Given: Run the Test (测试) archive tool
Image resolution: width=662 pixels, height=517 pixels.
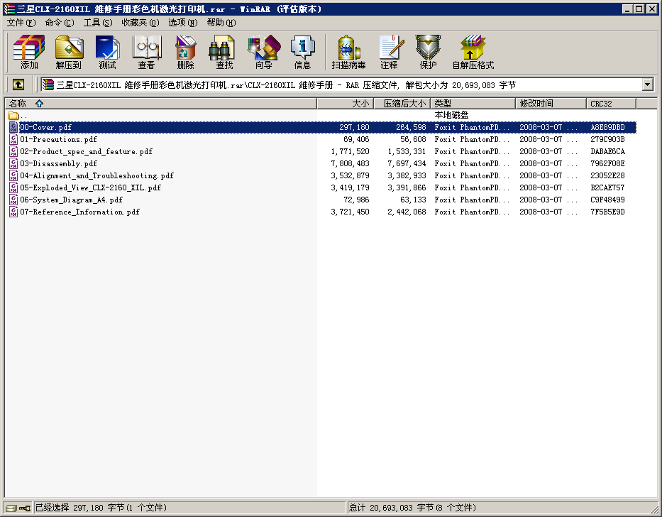Looking at the screenshot, I should coord(107,52).
